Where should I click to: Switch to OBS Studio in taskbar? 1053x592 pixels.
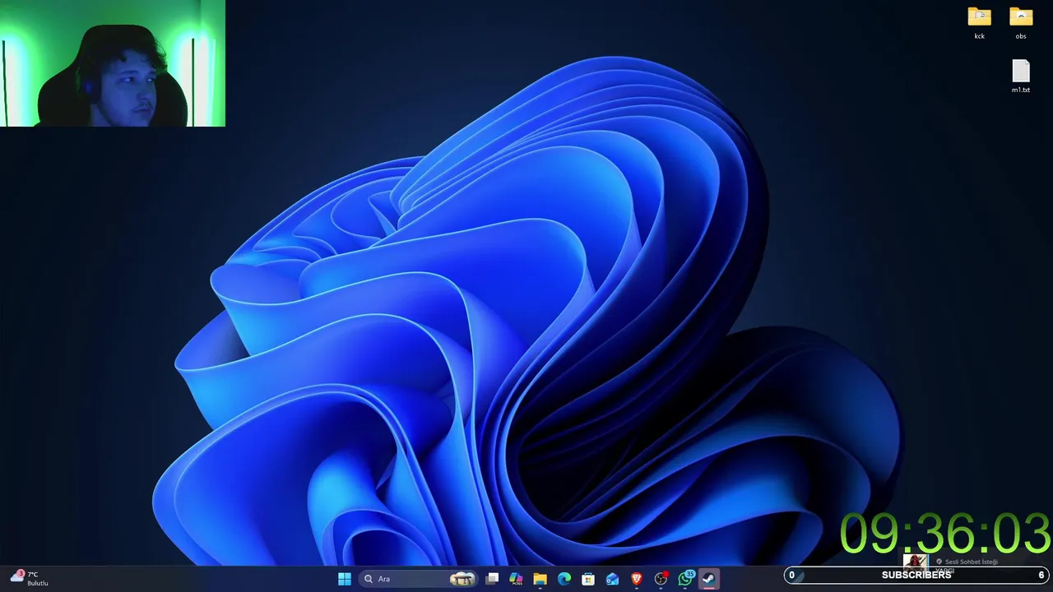click(661, 579)
